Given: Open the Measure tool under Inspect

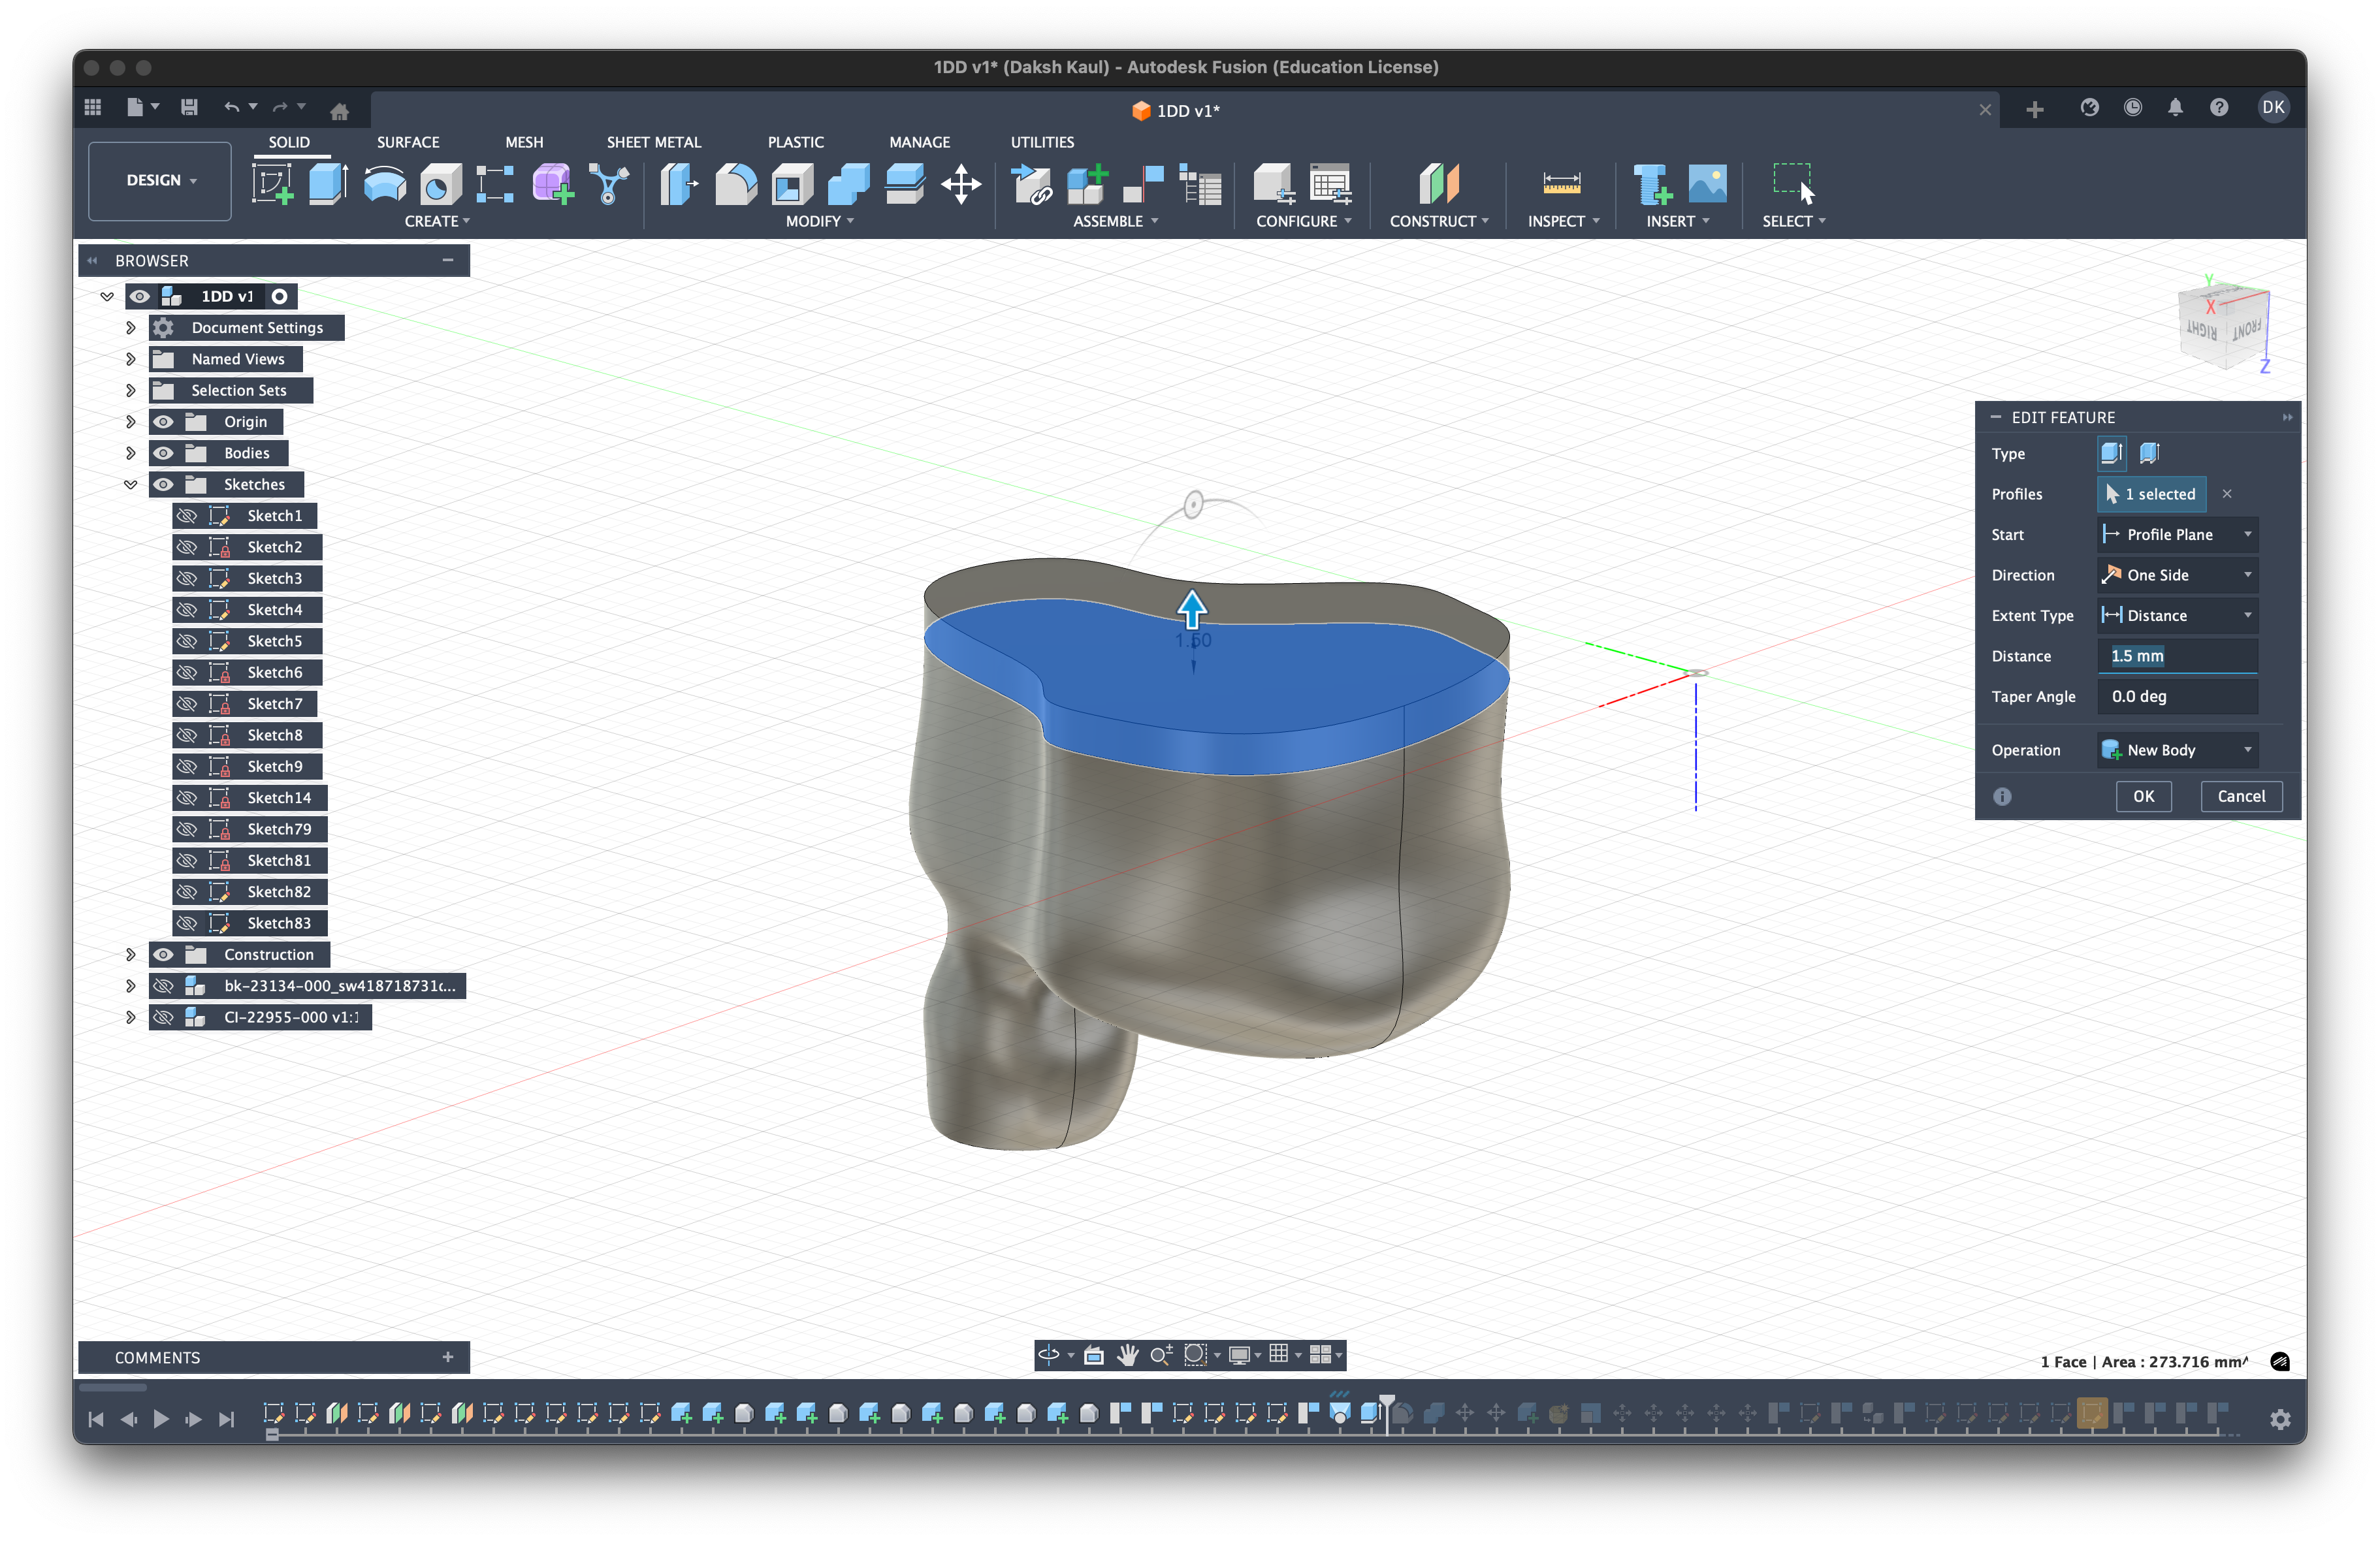Looking at the screenshot, I should point(1559,183).
